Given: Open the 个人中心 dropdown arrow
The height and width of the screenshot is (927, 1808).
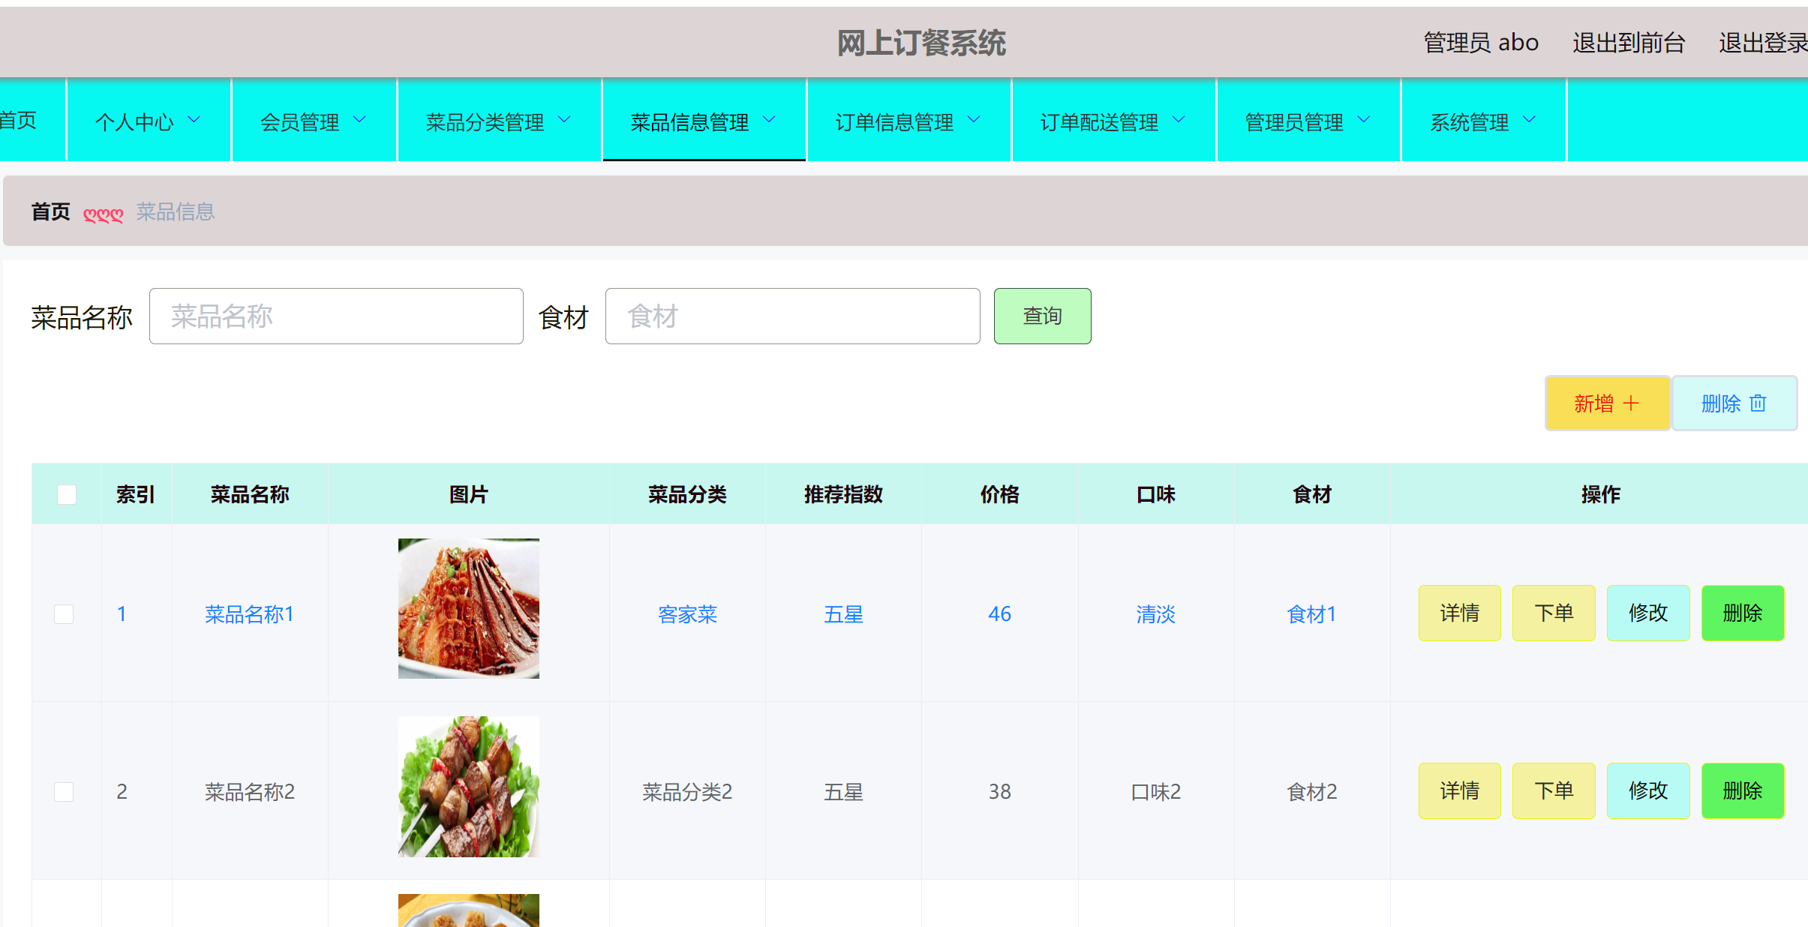Looking at the screenshot, I should pos(195,119).
